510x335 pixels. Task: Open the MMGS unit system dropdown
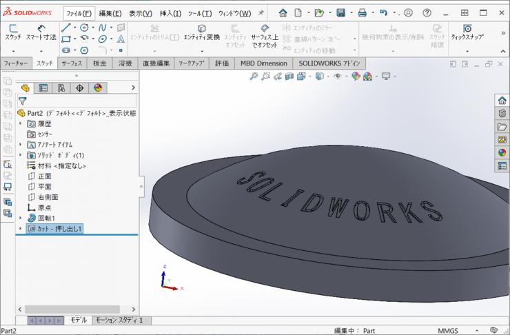coord(477,331)
